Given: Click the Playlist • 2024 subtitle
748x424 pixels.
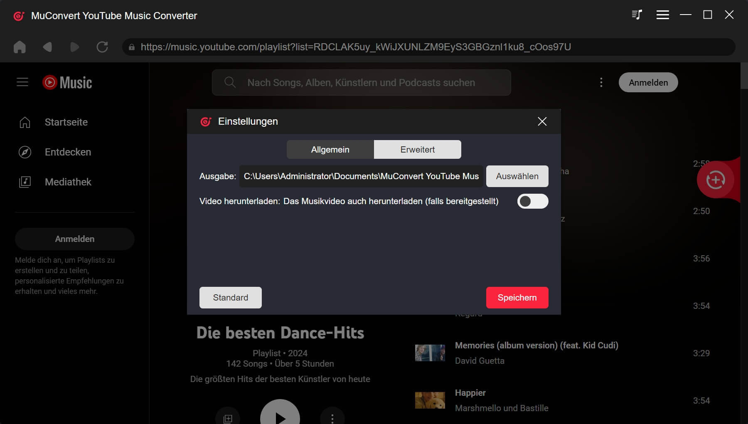Looking at the screenshot, I should tap(280, 353).
